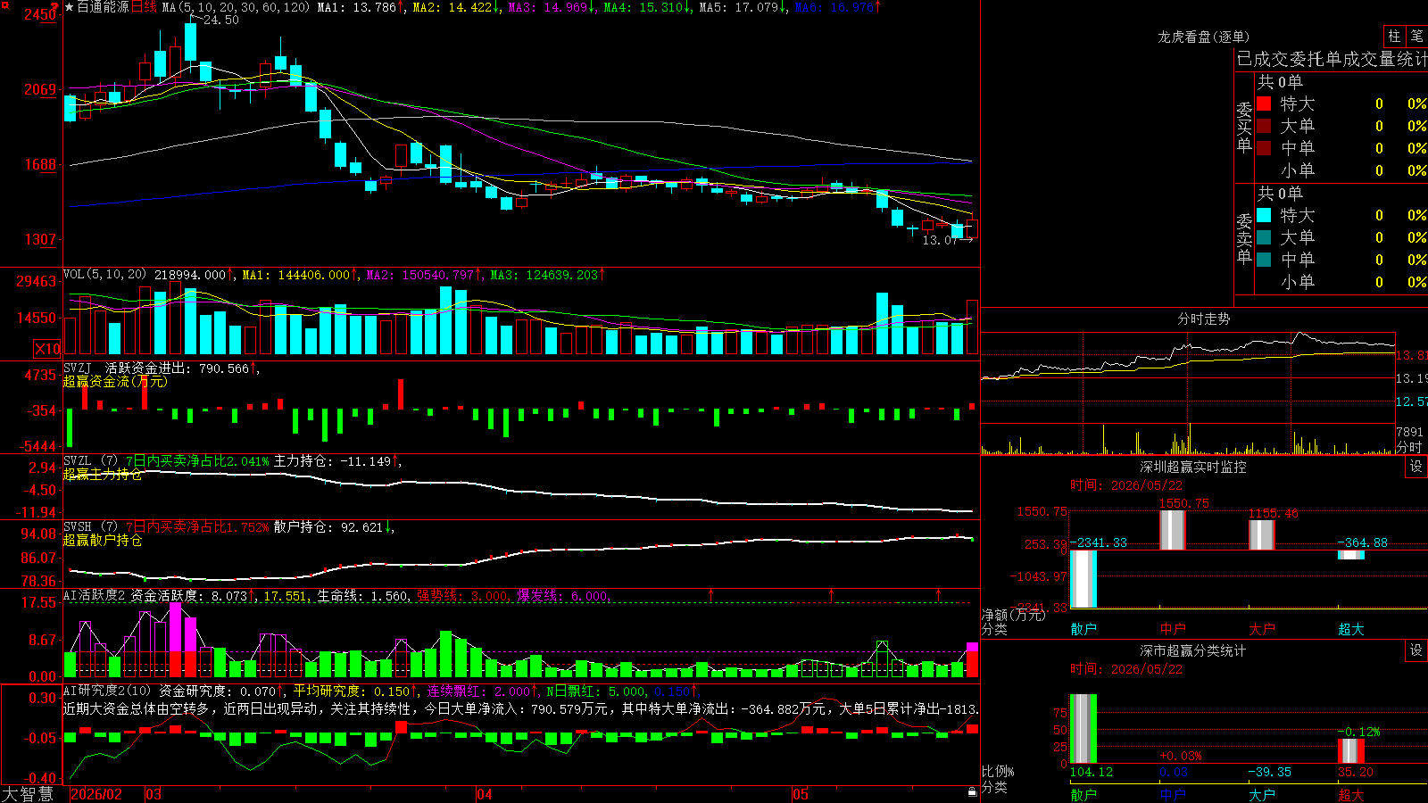Click the teal 大单 sell-order swatch

click(x=1264, y=237)
